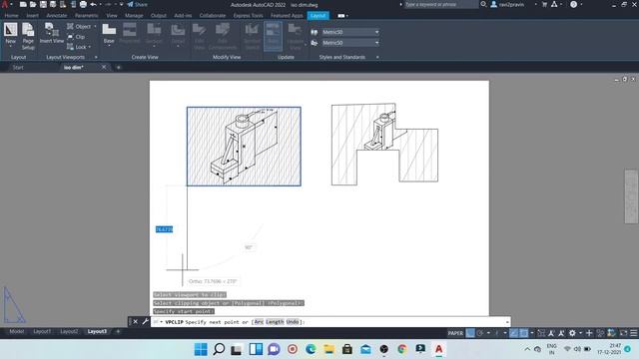Click the Save icon in quick access toolbar

[43, 4]
